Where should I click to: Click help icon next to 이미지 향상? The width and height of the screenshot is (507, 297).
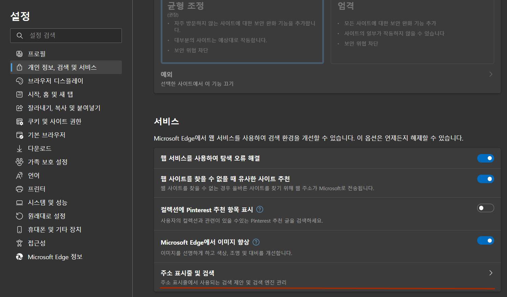coord(256,242)
